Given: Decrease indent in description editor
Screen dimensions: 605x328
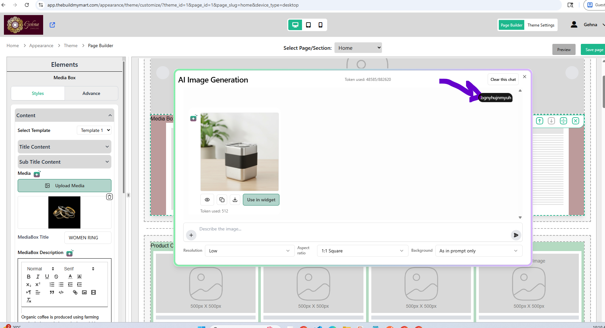Looking at the screenshot, I should click(70, 284).
